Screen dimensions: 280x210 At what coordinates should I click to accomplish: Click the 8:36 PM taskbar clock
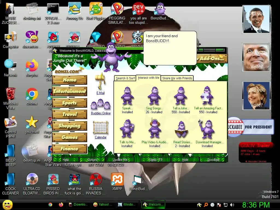[256, 205]
